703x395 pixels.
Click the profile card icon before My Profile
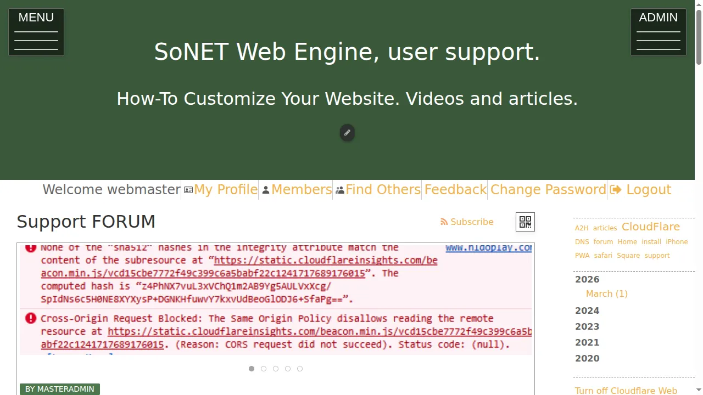click(188, 190)
